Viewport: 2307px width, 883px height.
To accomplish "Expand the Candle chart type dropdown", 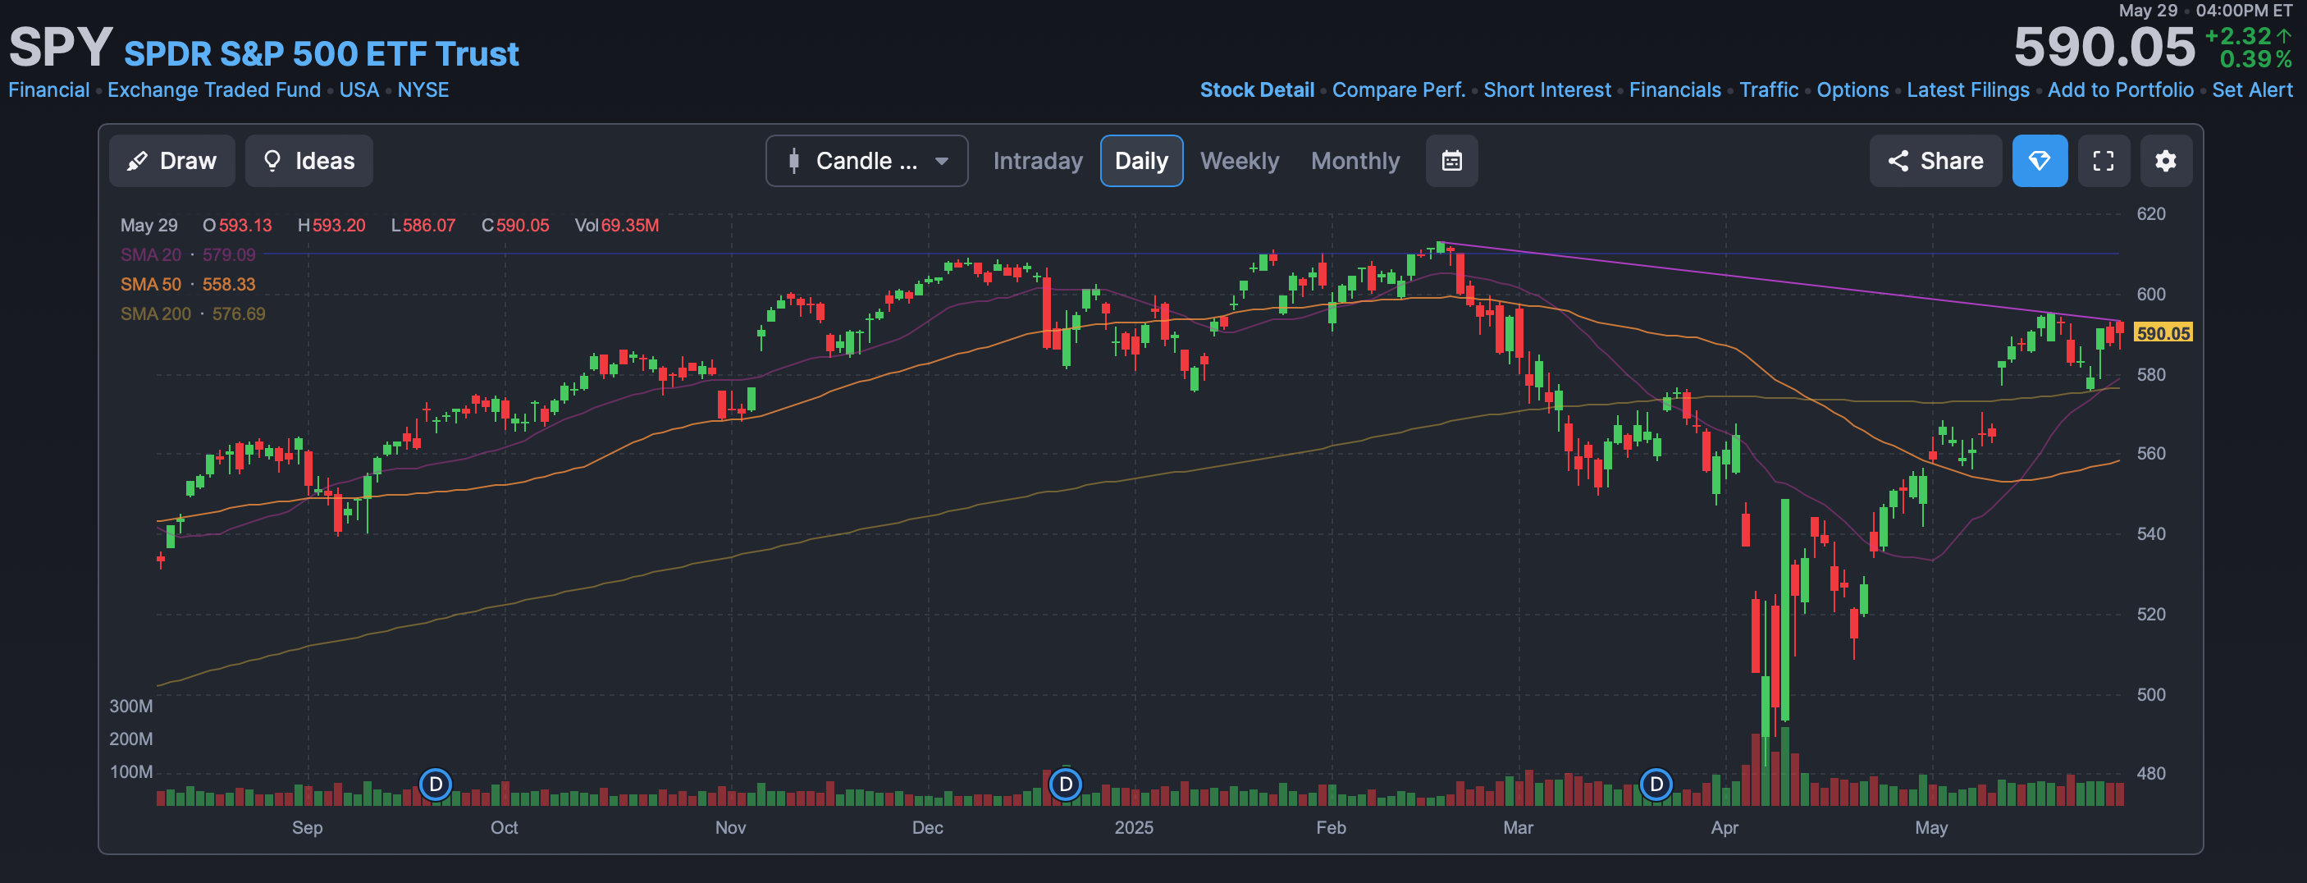I will [x=866, y=161].
